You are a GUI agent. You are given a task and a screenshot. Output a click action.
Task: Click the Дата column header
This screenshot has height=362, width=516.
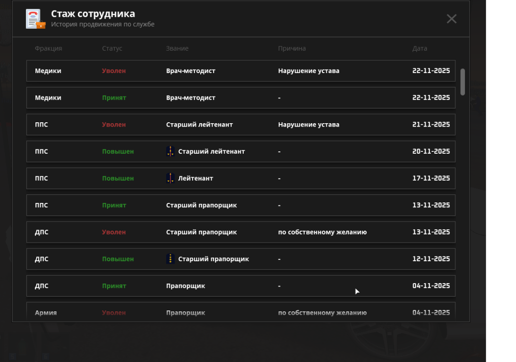[x=419, y=48]
